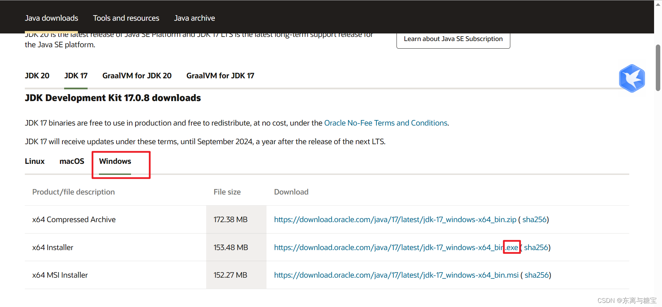
Task: Download the jdk-17 windows x64 msi installer
Action: [x=396, y=275]
